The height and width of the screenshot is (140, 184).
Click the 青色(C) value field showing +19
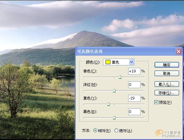(134, 71)
